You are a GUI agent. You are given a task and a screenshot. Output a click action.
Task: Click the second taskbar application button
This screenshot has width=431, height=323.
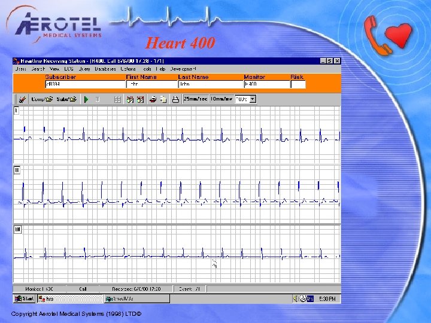tap(137, 299)
